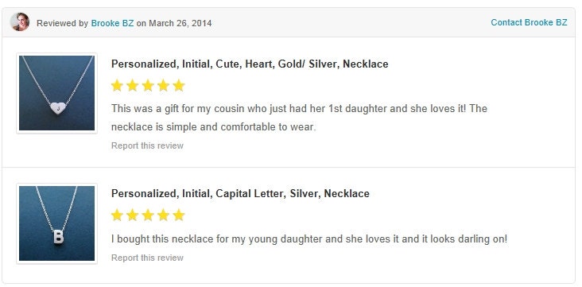
Task: Click the young daughter review text
Action: (x=309, y=239)
